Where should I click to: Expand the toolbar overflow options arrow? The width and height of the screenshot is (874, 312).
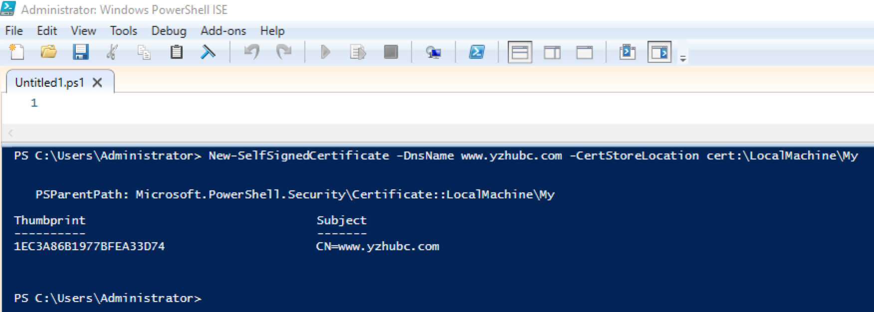pos(683,58)
